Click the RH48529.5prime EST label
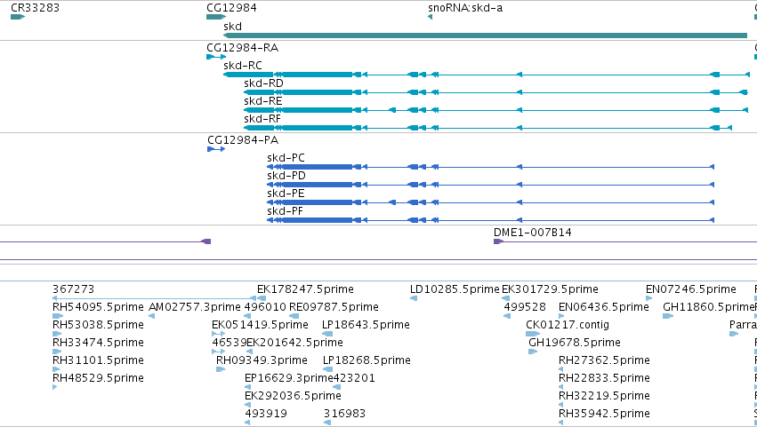The width and height of the screenshot is (757, 427). (98, 378)
